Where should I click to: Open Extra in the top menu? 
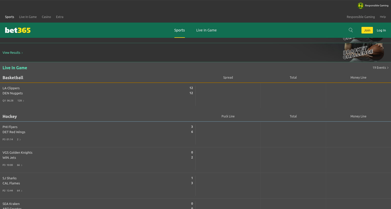coord(60,17)
